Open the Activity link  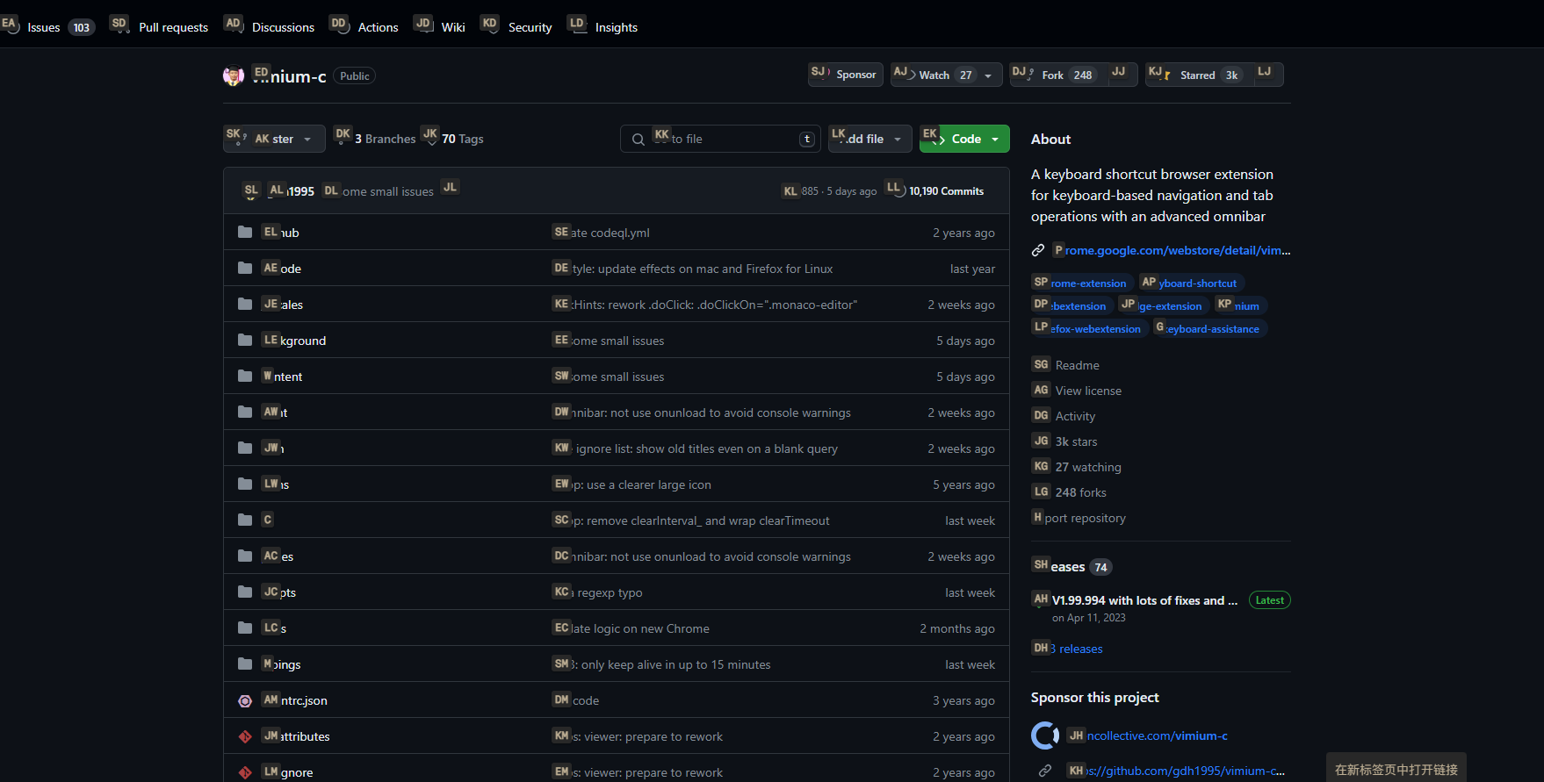(1064, 416)
